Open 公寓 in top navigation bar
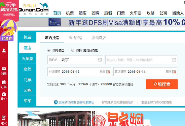The width and height of the screenshot is (185, 126). (163, 13)
